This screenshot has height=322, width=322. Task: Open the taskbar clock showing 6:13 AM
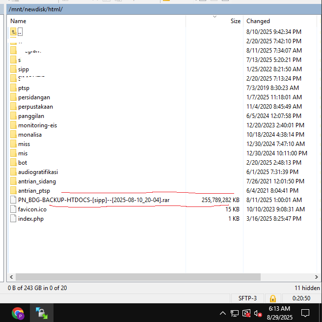[x=279, y=313]
